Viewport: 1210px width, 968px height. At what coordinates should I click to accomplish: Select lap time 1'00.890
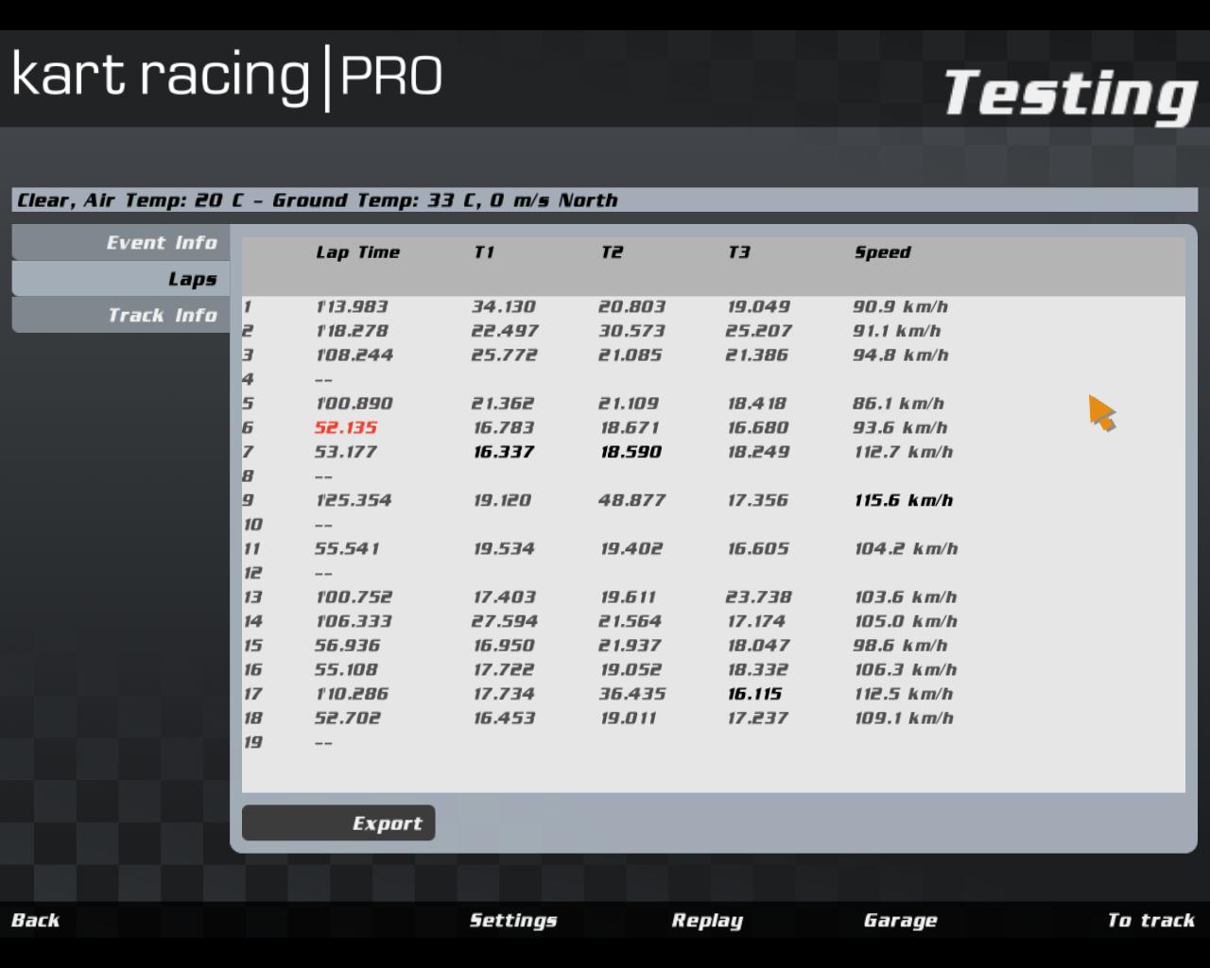click(354, 404)
